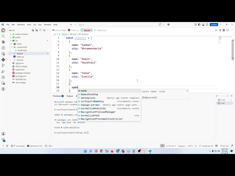Open the Explorer view in activity bar

coord(3,30)
